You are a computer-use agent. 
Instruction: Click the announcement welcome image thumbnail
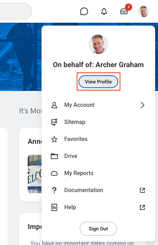35,174
